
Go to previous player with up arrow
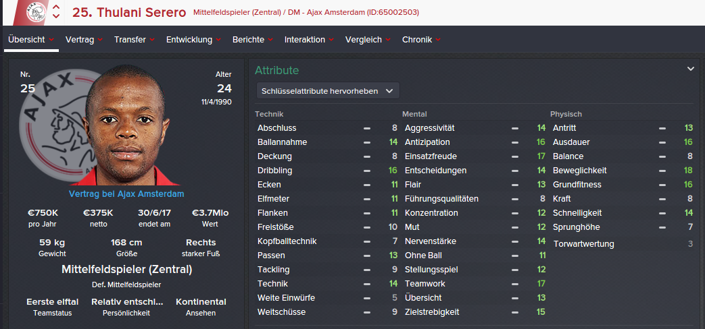pos(56,7)
